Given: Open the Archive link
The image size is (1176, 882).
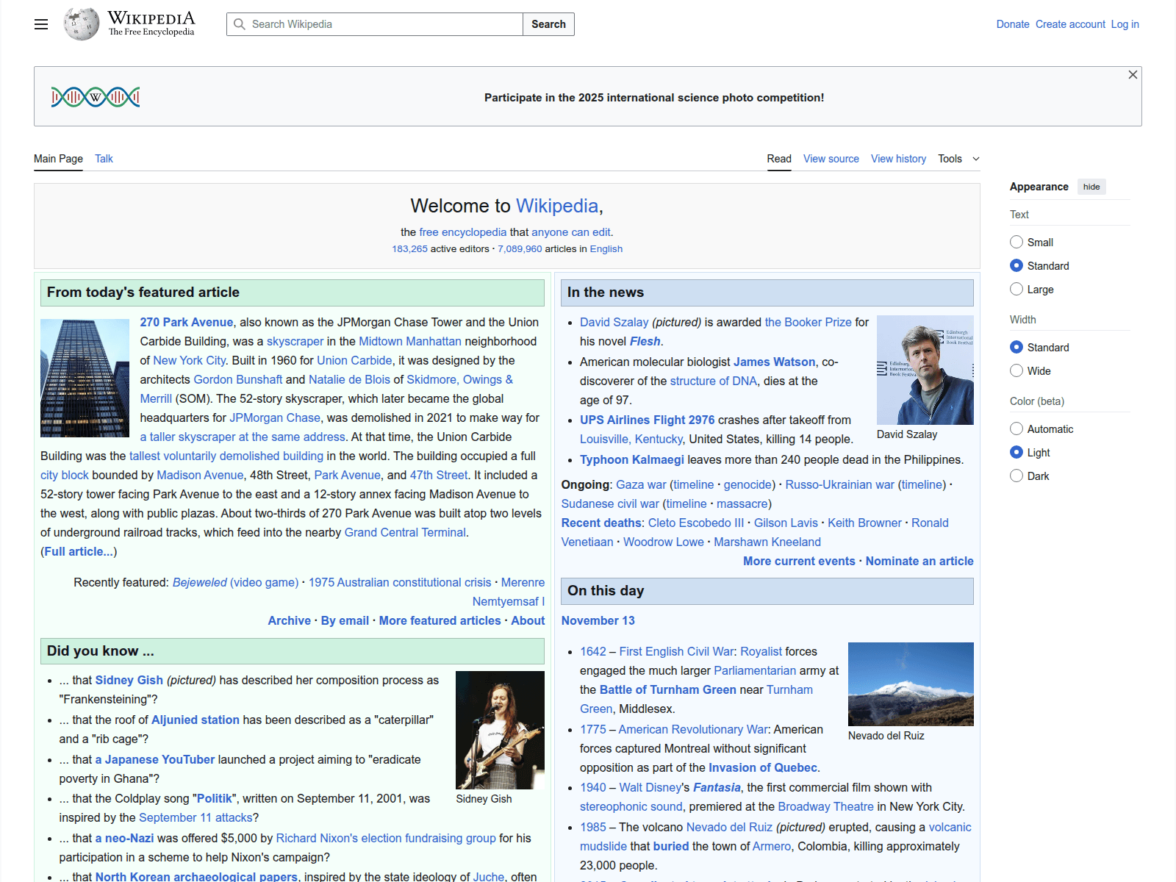Looking at the screenshot, I should click(289, 620).
